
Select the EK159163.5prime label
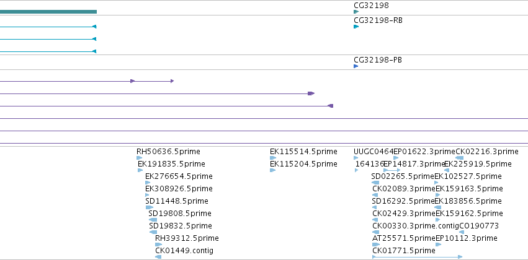tap(470, 189)
